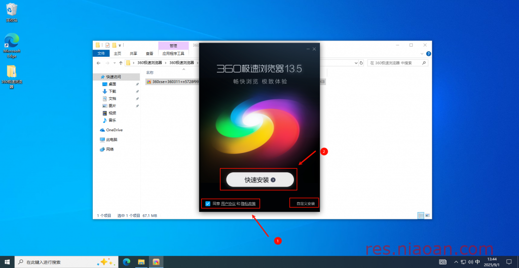
Task: Switch to the 主页 ribbon tab
Action: (118, 53)
